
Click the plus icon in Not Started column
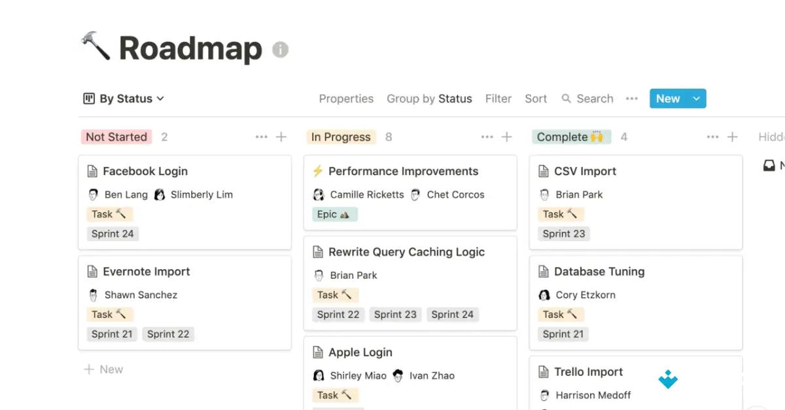click(x=281, y=137)
